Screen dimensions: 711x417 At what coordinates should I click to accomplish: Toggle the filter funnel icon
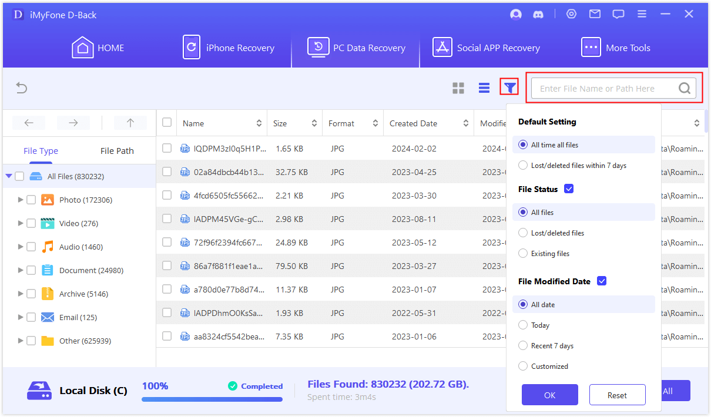click(x=509, y=88)
